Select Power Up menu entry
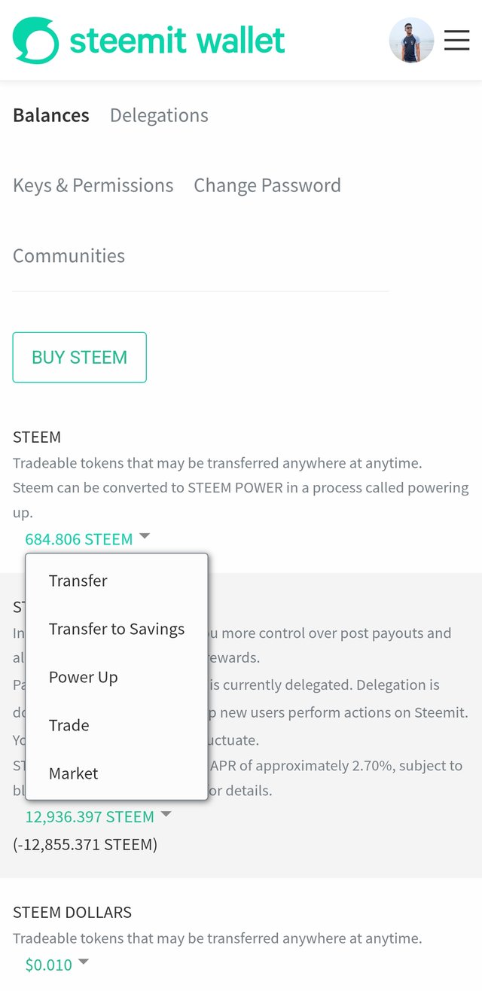 tap(117, 677)
